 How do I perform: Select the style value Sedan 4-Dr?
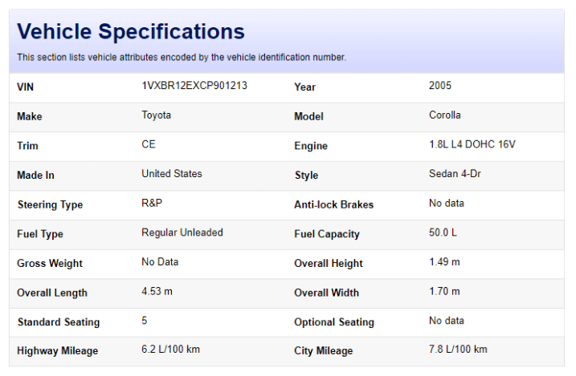(x=455, y=174)
